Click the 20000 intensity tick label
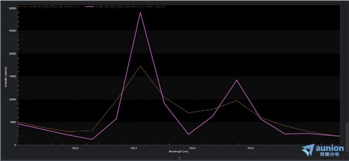 (x=13, y=54)
